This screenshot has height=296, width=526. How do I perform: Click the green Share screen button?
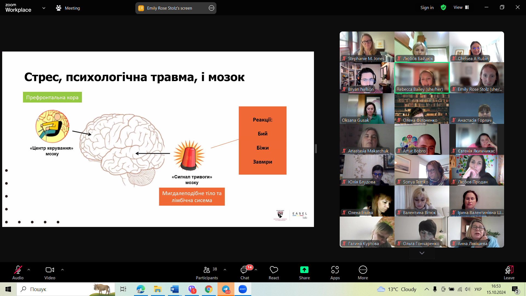pyautogui.click(x=304, y=272)
